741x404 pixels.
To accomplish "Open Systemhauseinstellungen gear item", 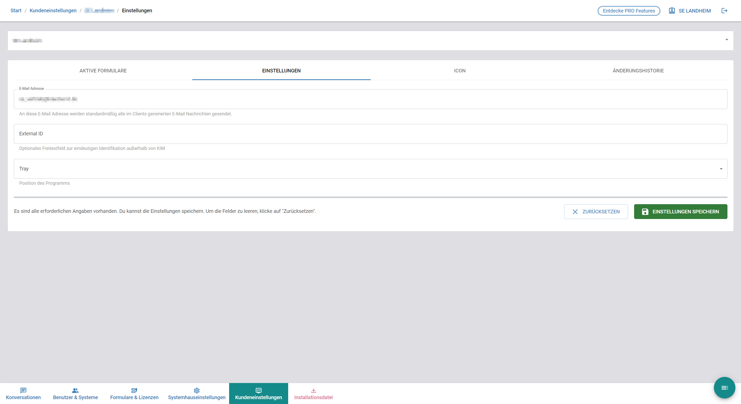I will [196, 394].
